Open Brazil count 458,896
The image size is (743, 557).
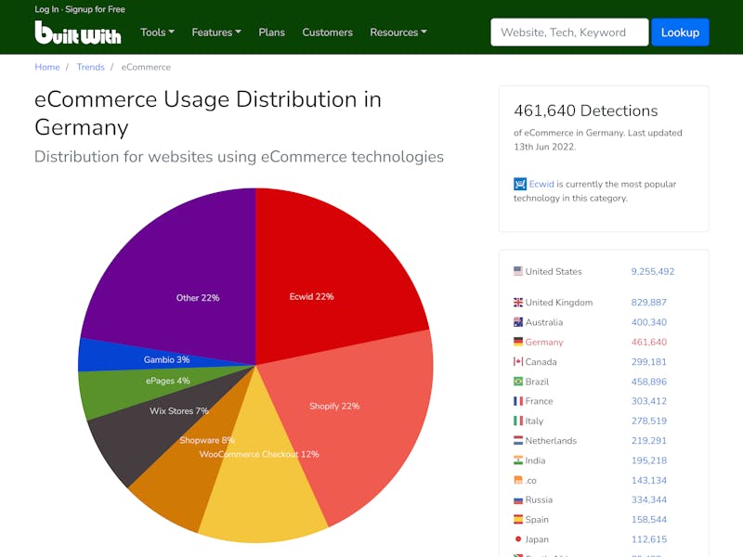(648, 382)
